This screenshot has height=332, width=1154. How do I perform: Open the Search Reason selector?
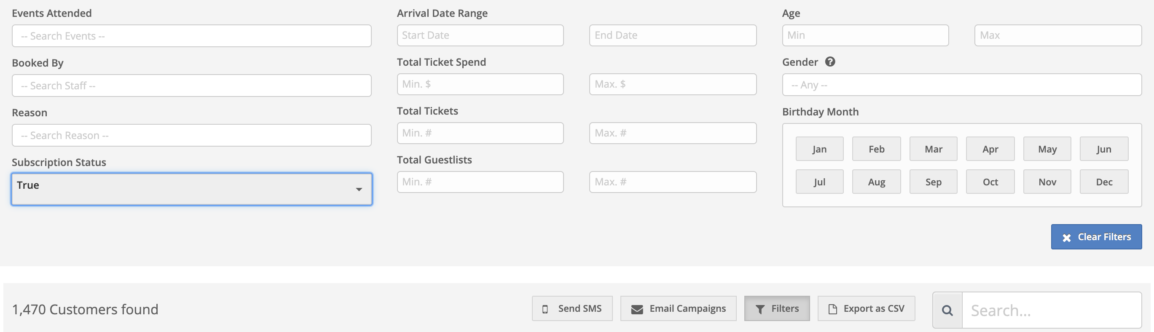[192, 135]
